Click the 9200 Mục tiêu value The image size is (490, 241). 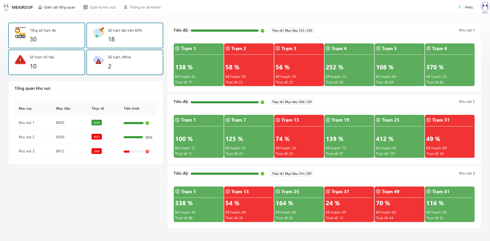click(x=60, y=137)
